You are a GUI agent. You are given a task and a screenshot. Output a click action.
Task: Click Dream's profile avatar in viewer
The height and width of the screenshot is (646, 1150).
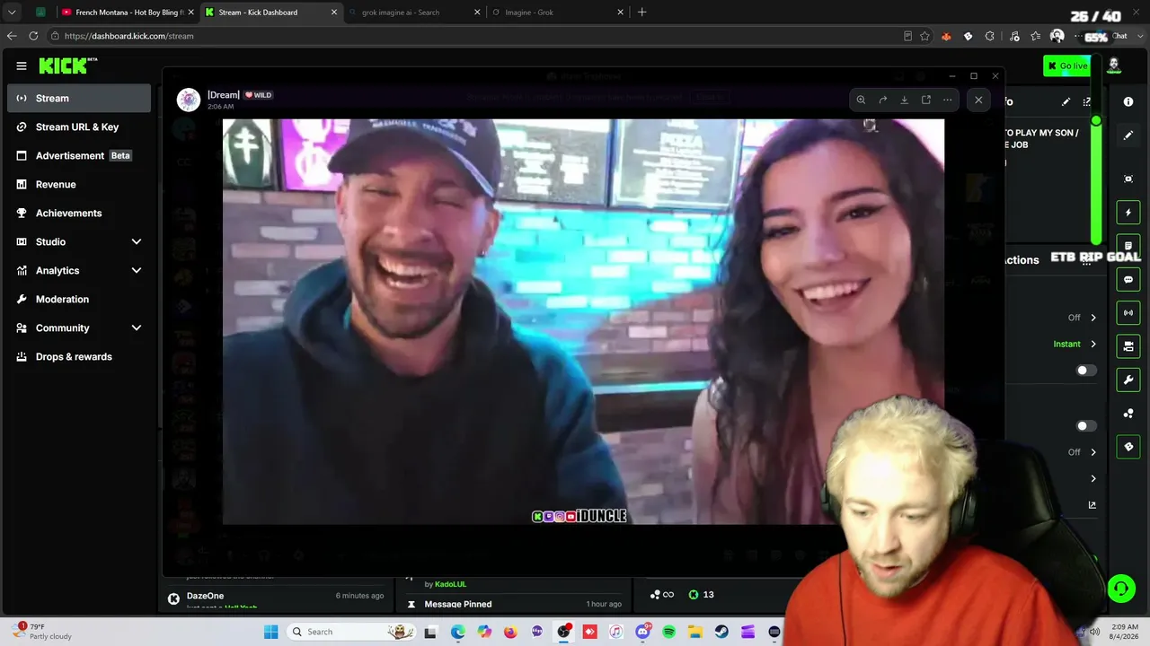pos(188,100)
